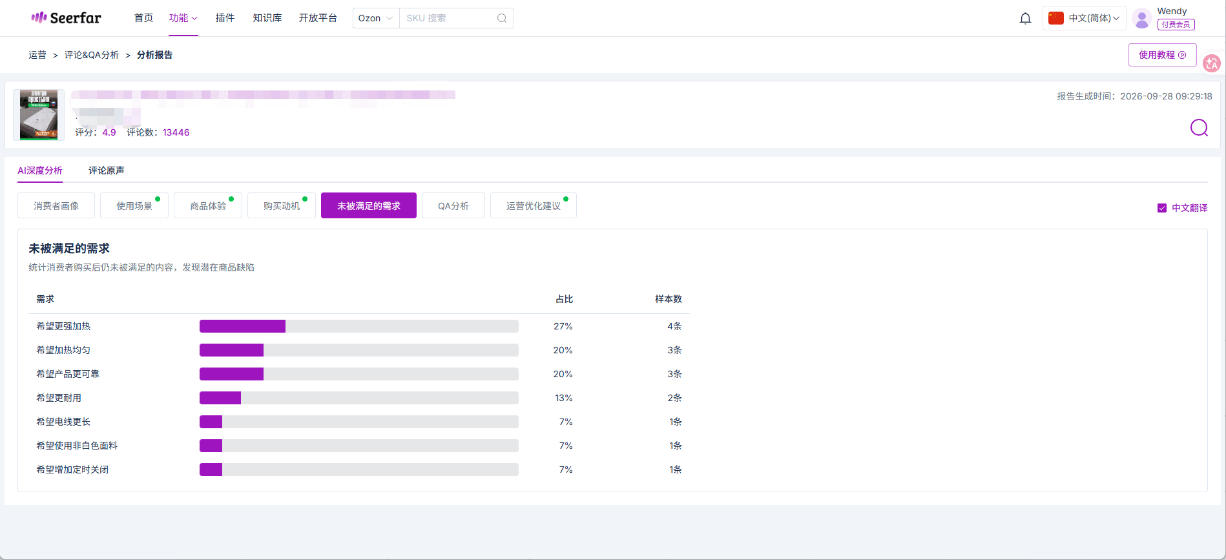Image resolution: width=1226 pixels, height=560 pixels.
Task: Expand the Ozon platform dropdown
Action: click(375, 18)
